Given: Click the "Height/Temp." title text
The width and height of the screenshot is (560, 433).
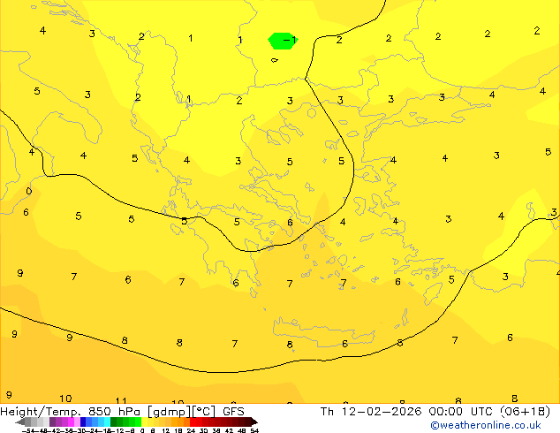Looking at the screenshot, I should 40,412.
